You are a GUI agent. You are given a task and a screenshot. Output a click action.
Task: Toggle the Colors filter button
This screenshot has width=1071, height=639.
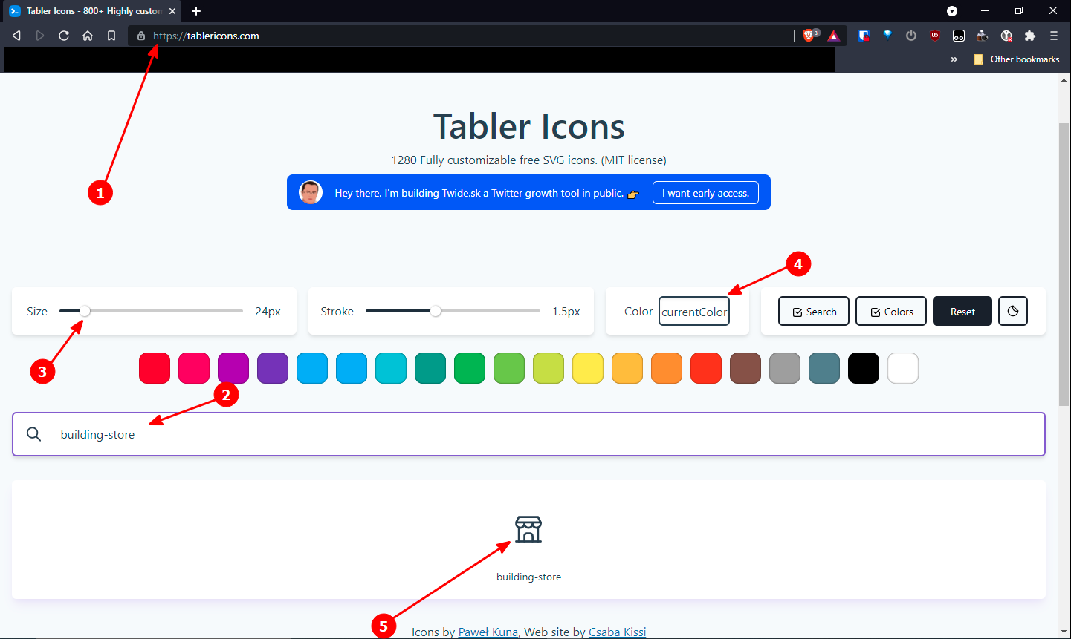tap(890, 311)
